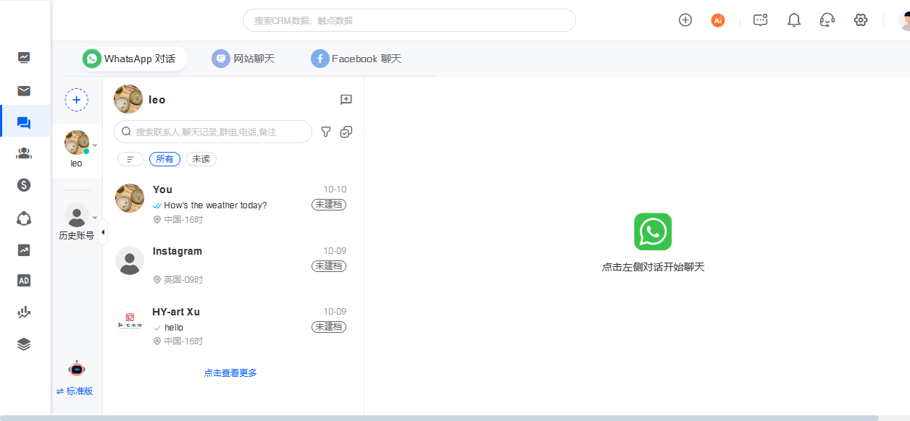The height and width of the screenshot is (421, 910).
Task: Click 未建档 tag on HY-art Xu conversation
Action: point(329,327)
